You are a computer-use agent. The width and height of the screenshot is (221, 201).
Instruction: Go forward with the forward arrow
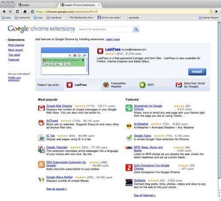click(10, 11)
